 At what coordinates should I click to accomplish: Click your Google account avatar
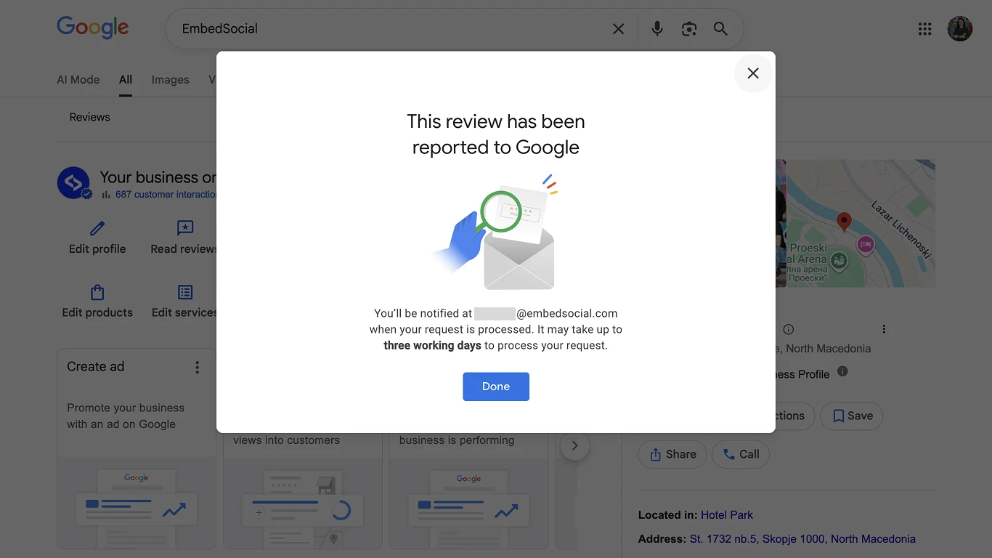[x=960, y=28]
